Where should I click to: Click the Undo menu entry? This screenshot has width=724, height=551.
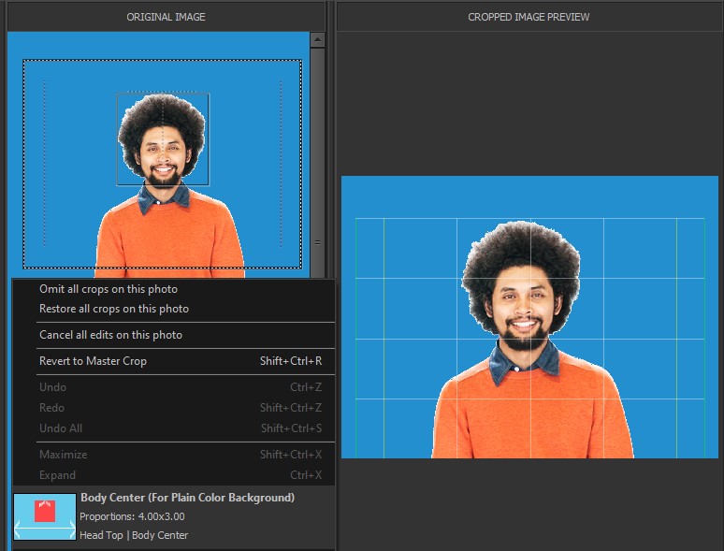[52, 387]
